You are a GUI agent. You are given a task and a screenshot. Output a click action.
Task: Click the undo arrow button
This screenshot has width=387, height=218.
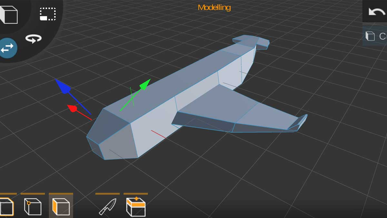pos(377,12)
